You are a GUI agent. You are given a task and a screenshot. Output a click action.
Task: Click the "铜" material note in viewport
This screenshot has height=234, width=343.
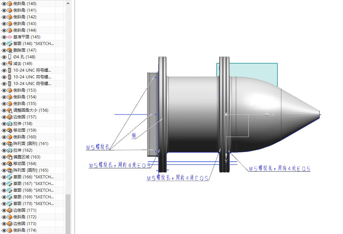pos(134,136)
